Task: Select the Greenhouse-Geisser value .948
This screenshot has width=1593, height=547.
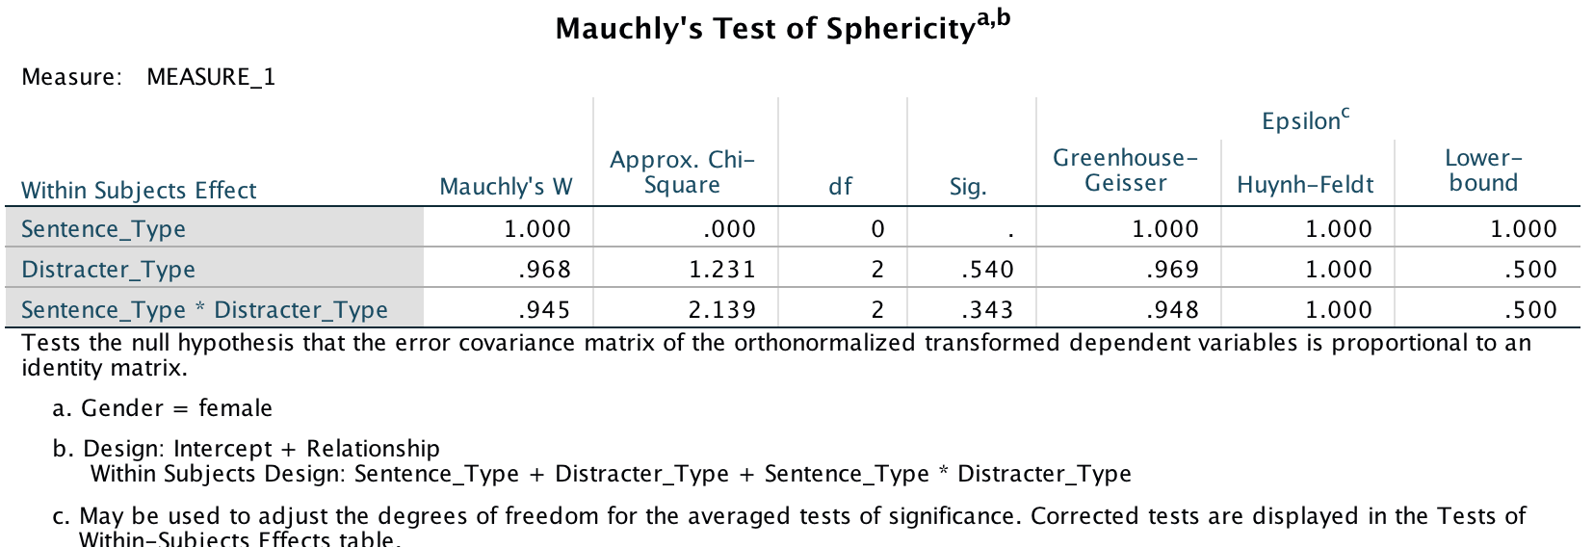Action: 1172,310
